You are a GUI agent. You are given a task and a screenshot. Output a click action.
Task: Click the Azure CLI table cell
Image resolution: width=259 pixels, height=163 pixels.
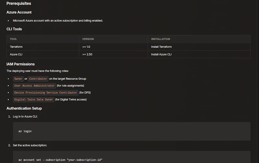point(43,54)
